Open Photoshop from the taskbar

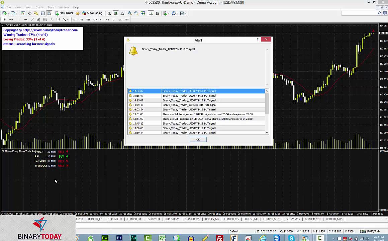(119, 238)
